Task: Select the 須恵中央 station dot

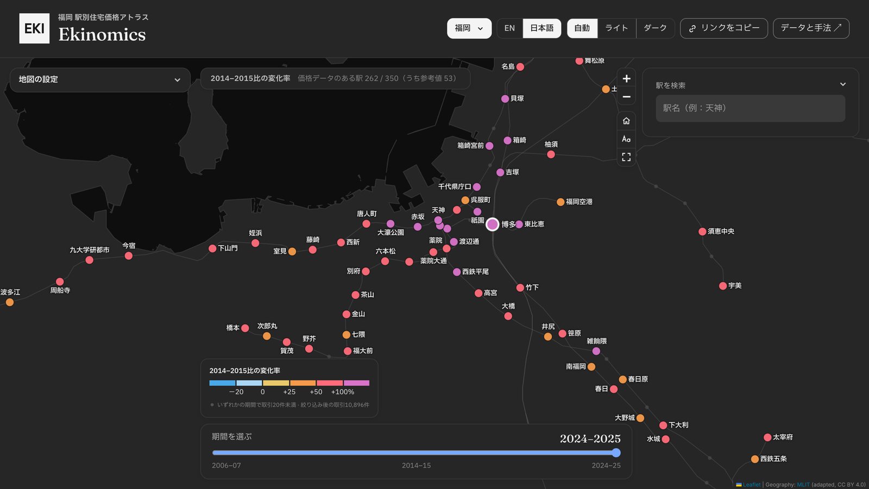Action: pyautogui.click(x=702, y=231)
